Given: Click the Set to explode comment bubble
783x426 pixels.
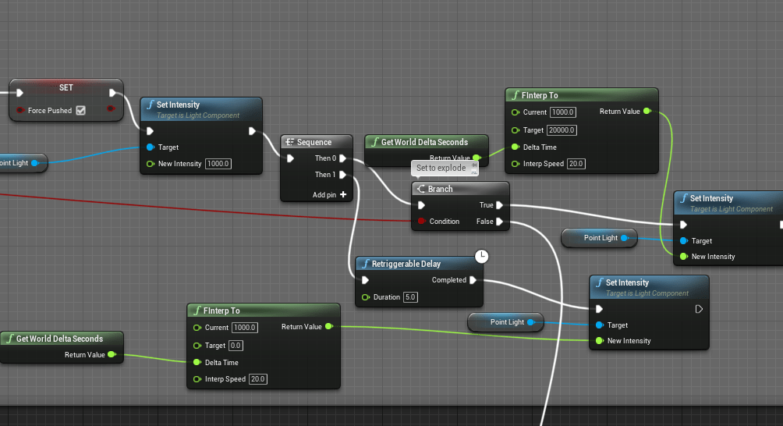Looking at the screenshot, I should [x=441, y=168].
